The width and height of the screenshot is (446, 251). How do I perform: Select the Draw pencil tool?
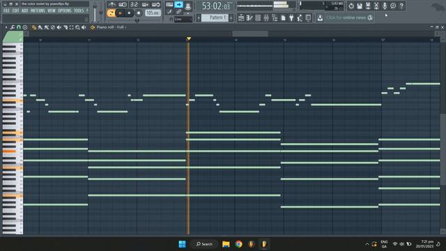[x=34, y=27]
